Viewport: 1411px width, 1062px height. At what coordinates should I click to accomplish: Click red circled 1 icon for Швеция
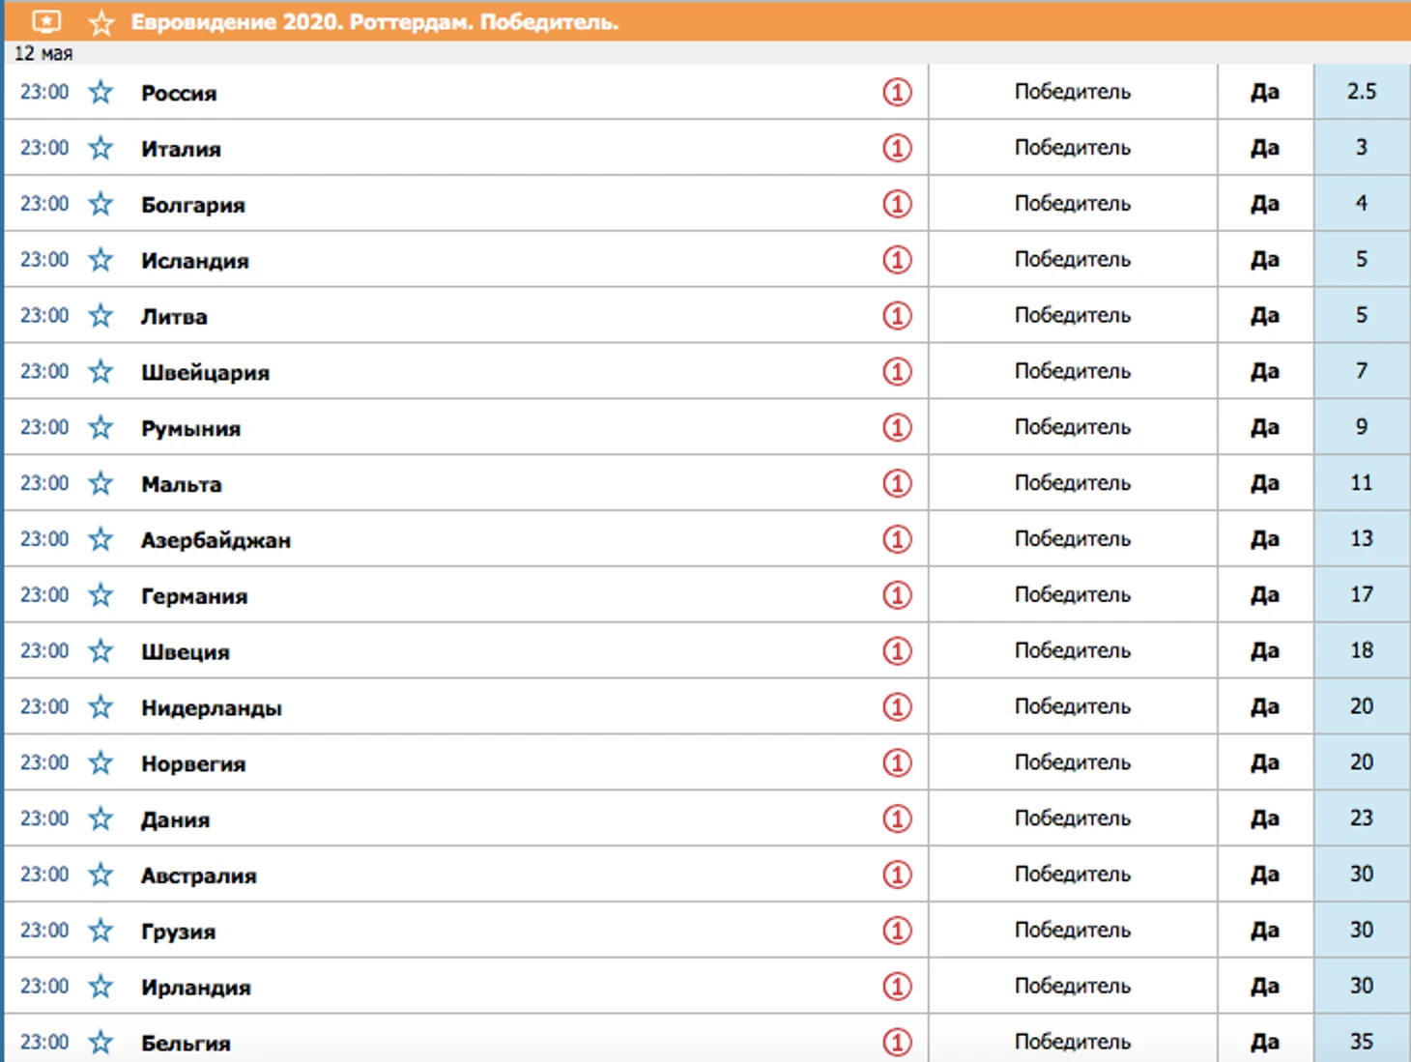(x=897, y=651)
